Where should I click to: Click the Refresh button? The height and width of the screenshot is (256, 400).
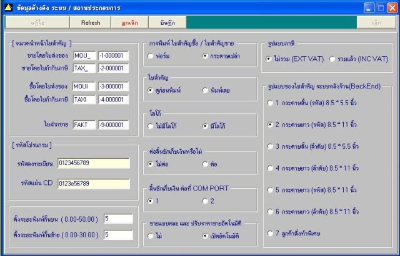[91, 22]
